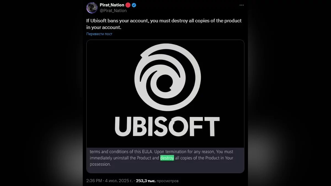Open the Pirat_Nation profile avatar
The width and height of the screenshot is (331, 186).
tap(92, 8)
